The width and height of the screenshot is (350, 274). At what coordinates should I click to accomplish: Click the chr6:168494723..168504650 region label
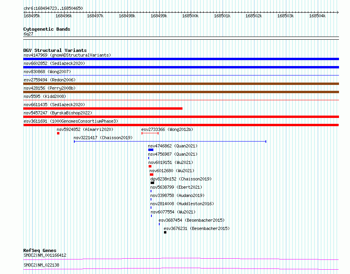53,8
